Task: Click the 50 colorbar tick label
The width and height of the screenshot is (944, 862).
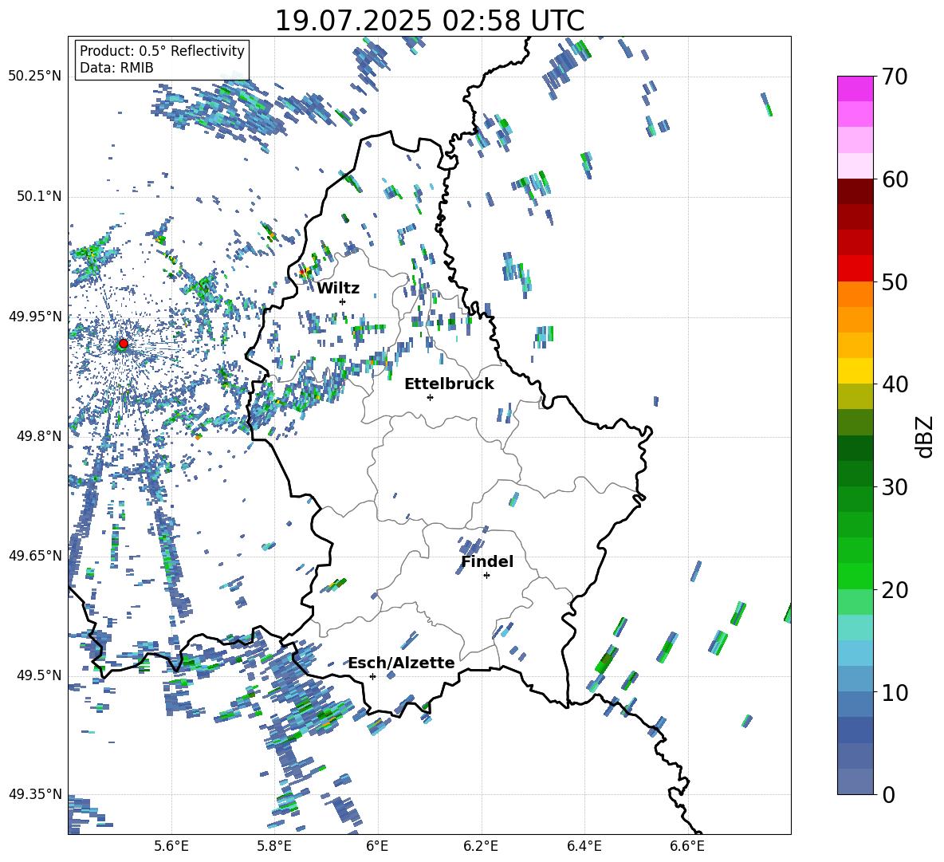Action: pos(895,282)
